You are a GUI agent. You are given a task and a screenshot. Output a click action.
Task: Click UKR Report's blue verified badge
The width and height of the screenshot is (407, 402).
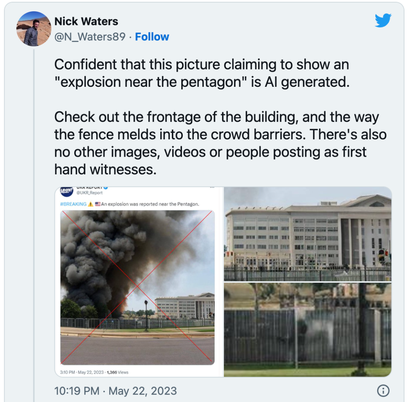coord(106,188)
